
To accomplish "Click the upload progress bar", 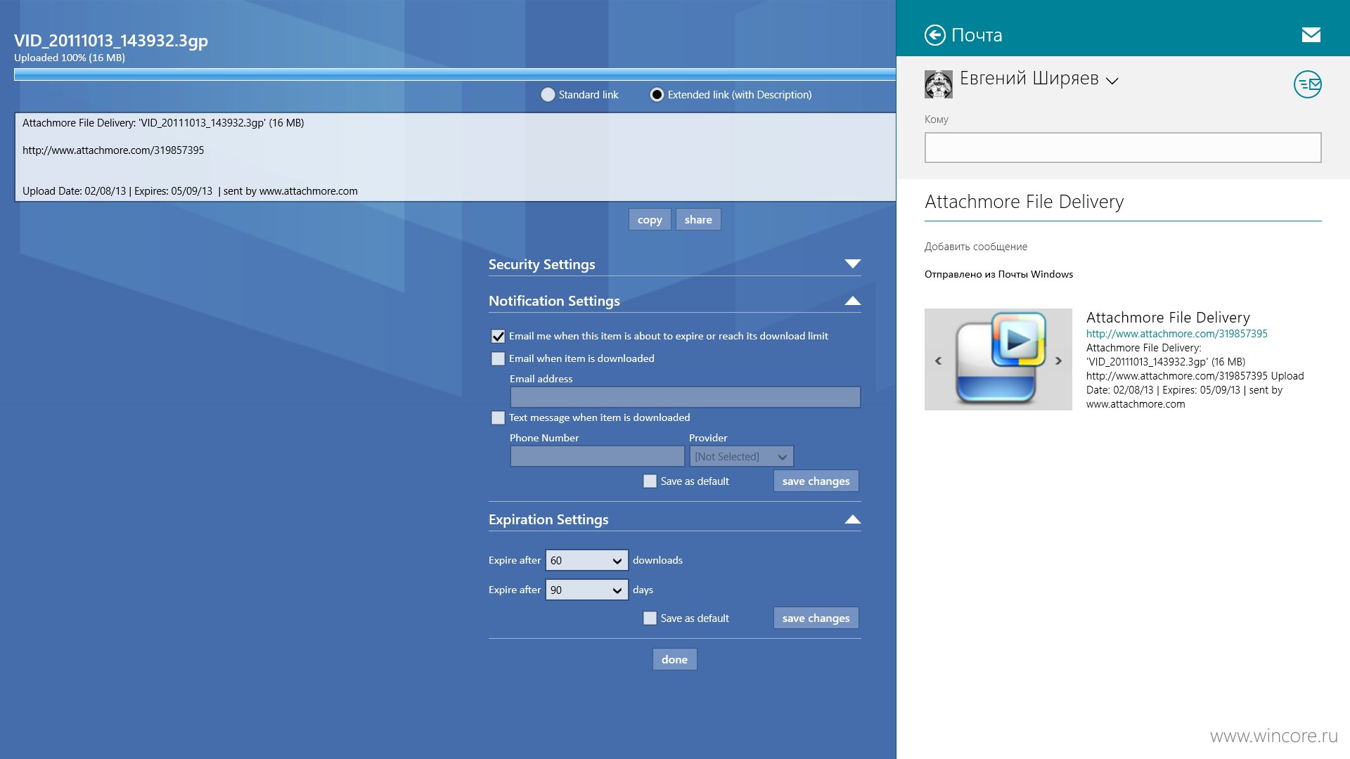I will [455, 74].
